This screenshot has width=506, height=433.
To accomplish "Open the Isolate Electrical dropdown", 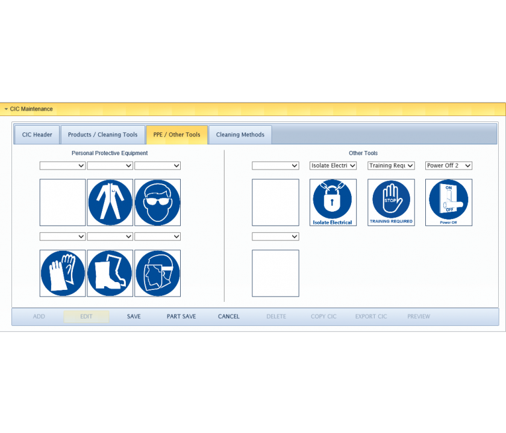I will coord(333,165).
